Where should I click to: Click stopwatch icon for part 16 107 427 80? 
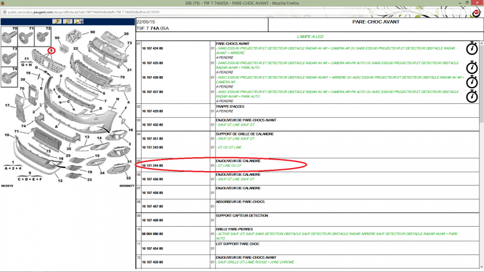tap(472, 96)
